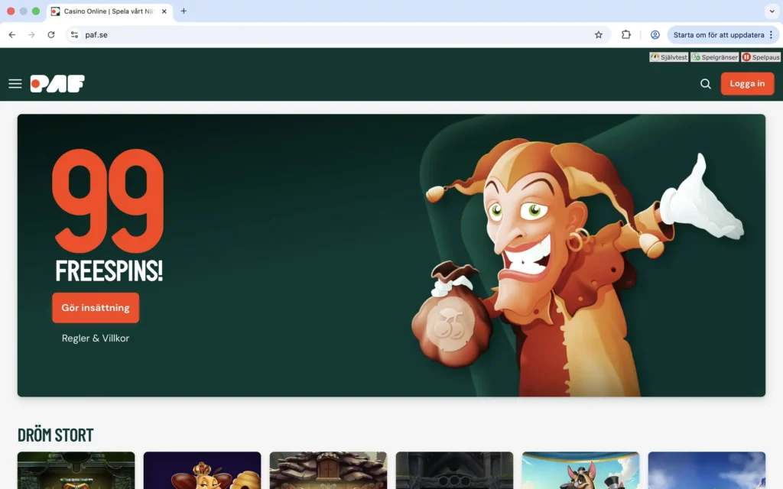Open a new browser tab
Image resolution: width=783 pixels, height=489 pixels.
tap(184, 11)
